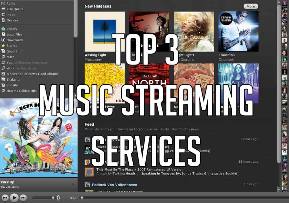Open the Darkstar North album cover
Image resolution: width=289 pixels, height=203 pixels.
click(149, 83)
